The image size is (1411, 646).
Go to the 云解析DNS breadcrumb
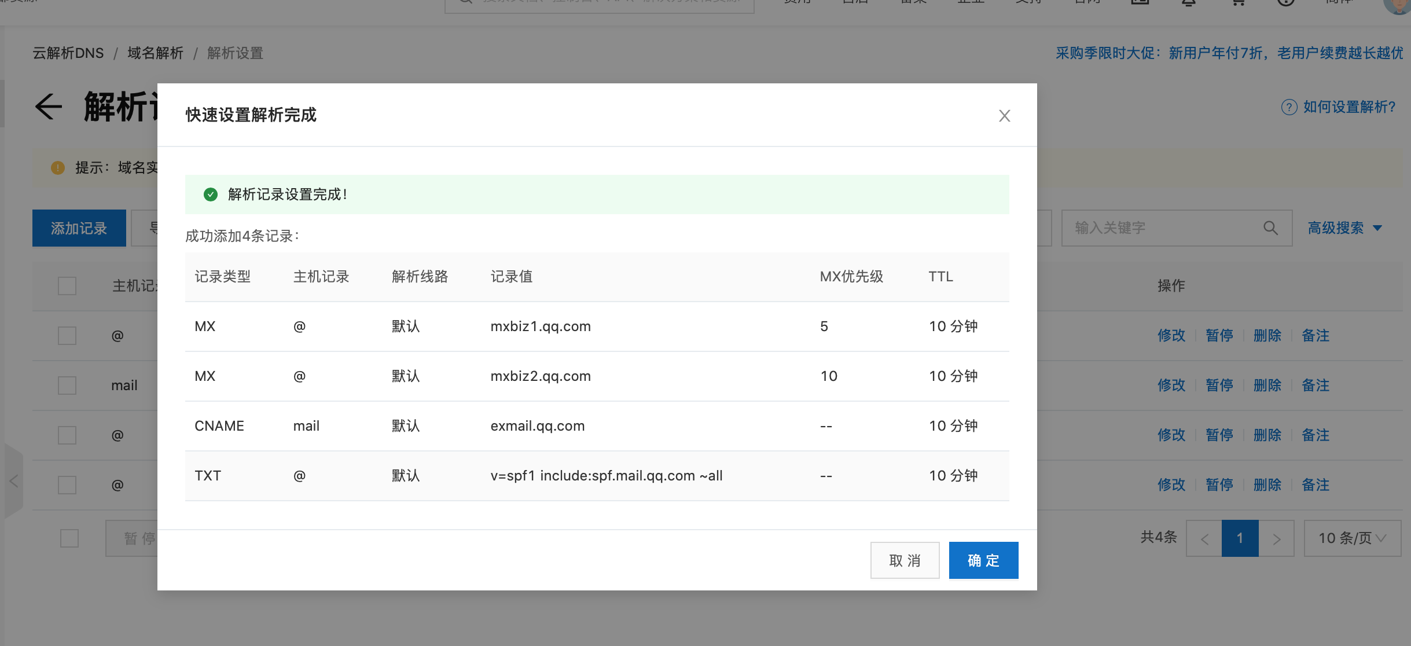(x=68, y=53)
